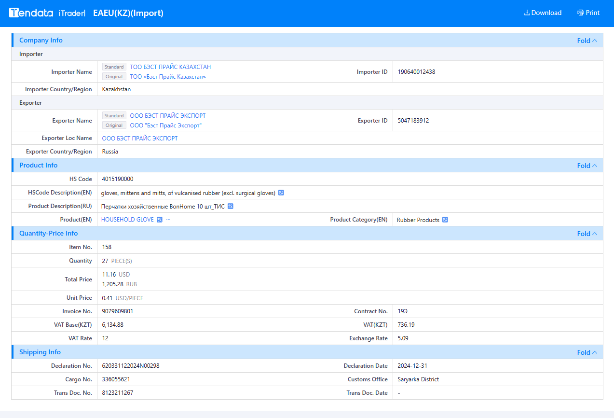Click importer country value Kazakhstan
Image resolution: width=614 pixels, height=418 pixels.
116,89
